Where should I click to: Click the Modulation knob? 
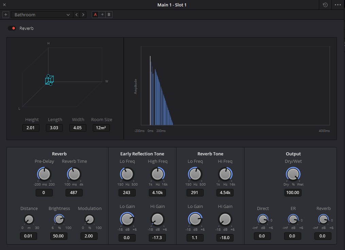[89, 219]
